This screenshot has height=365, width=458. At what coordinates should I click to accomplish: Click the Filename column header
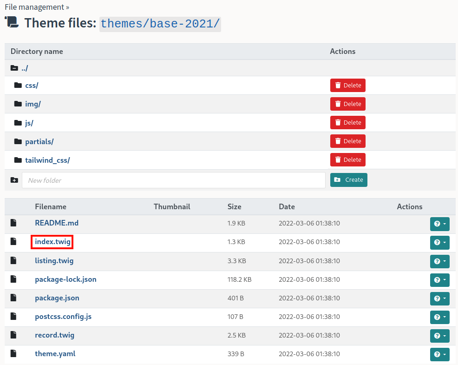(51, 207)
